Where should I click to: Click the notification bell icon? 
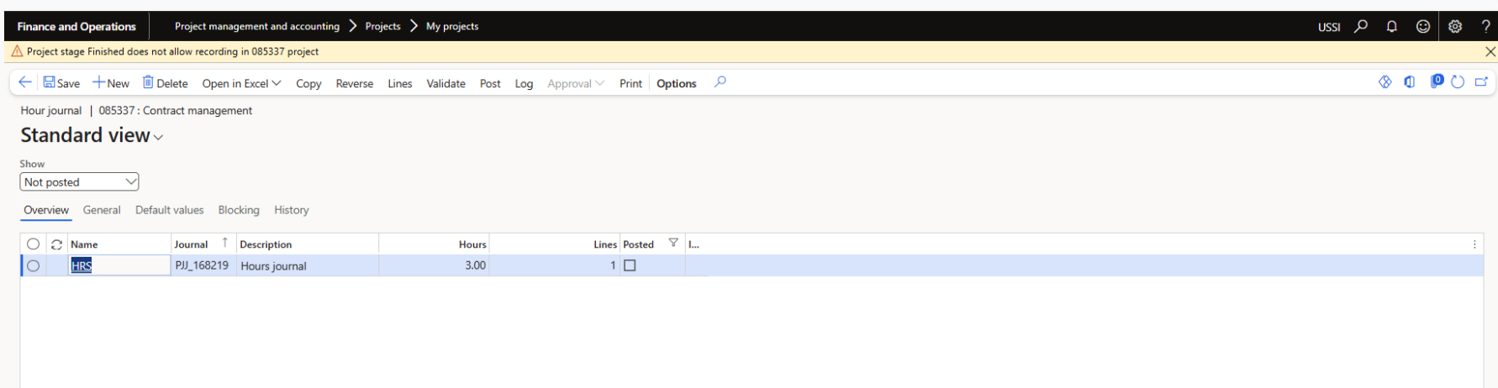[x=1391, y=26]
